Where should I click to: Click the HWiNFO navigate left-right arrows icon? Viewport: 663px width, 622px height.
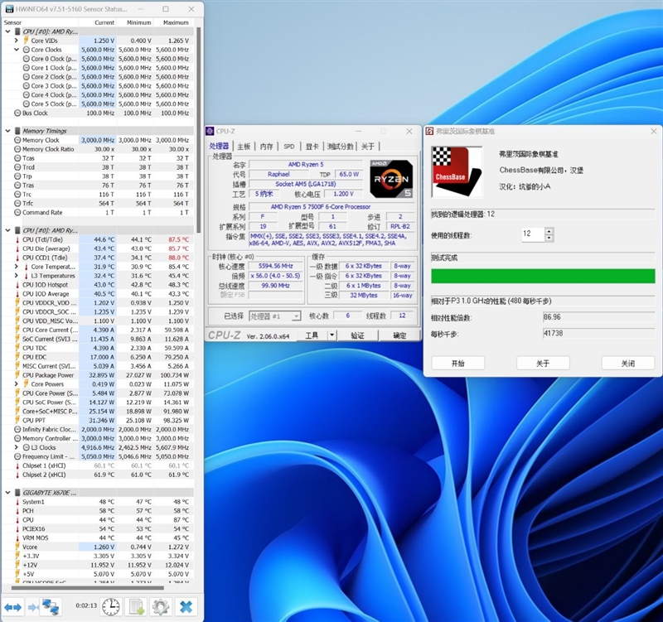pos(12,608)
